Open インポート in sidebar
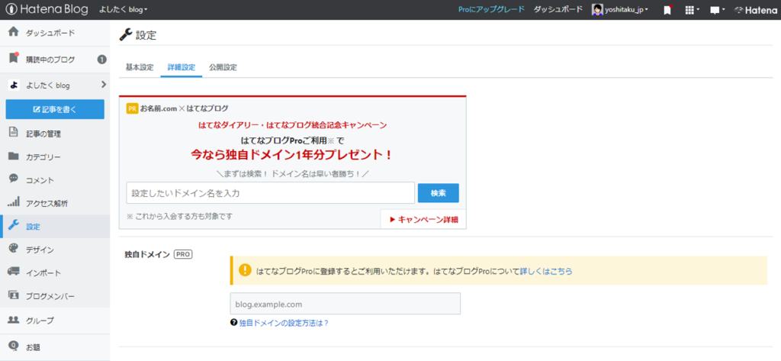The image size is (781, 361). [43, 273]
